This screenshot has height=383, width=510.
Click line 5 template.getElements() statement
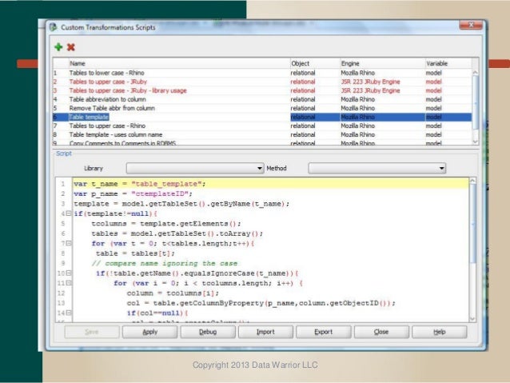point(166,224)
